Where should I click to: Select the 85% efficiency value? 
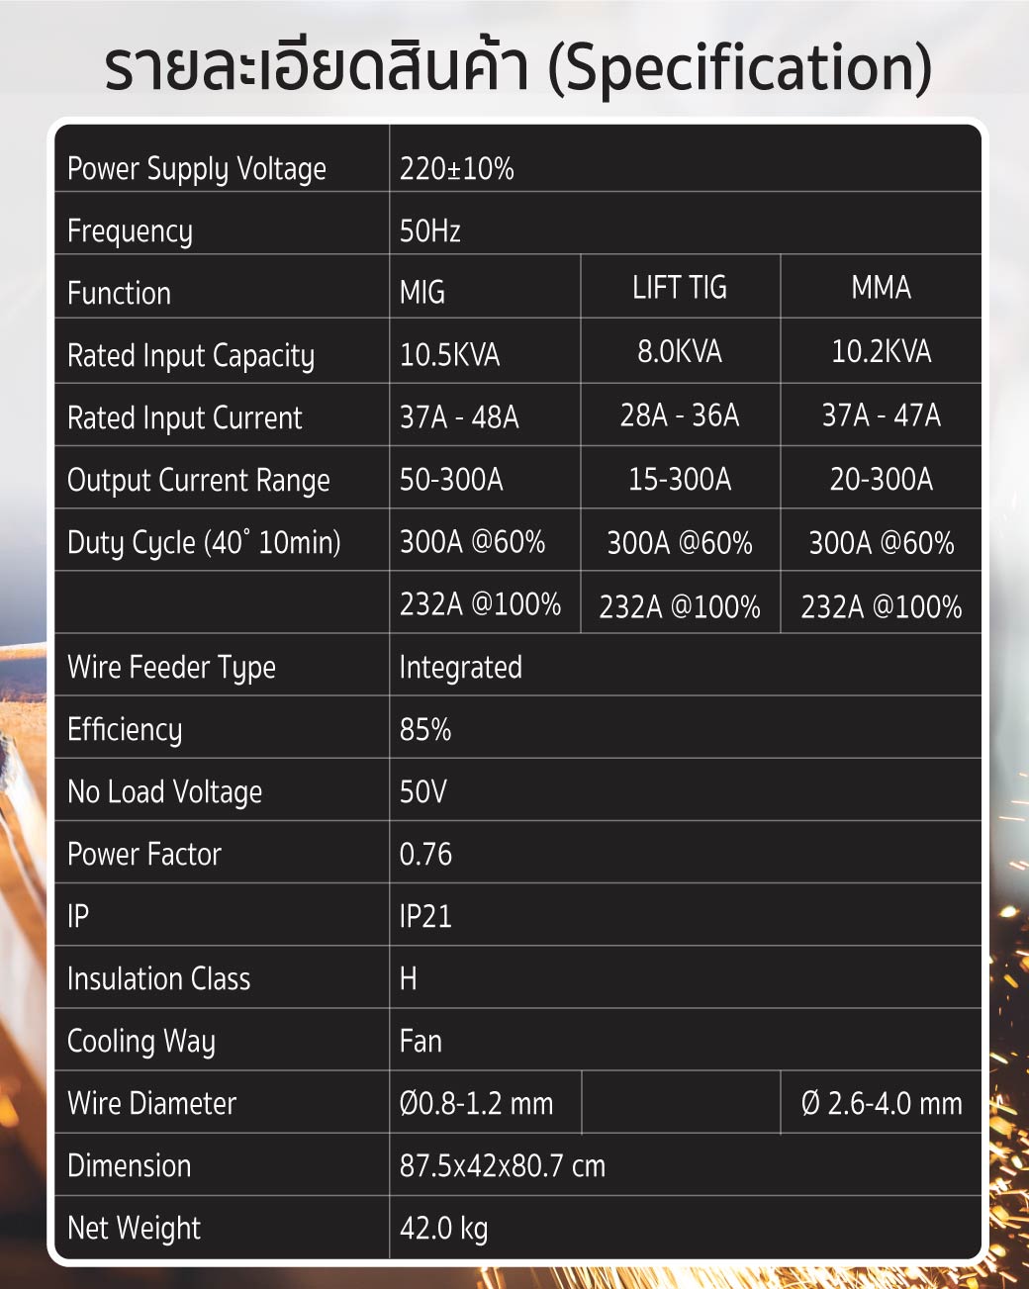coord(425,730)
